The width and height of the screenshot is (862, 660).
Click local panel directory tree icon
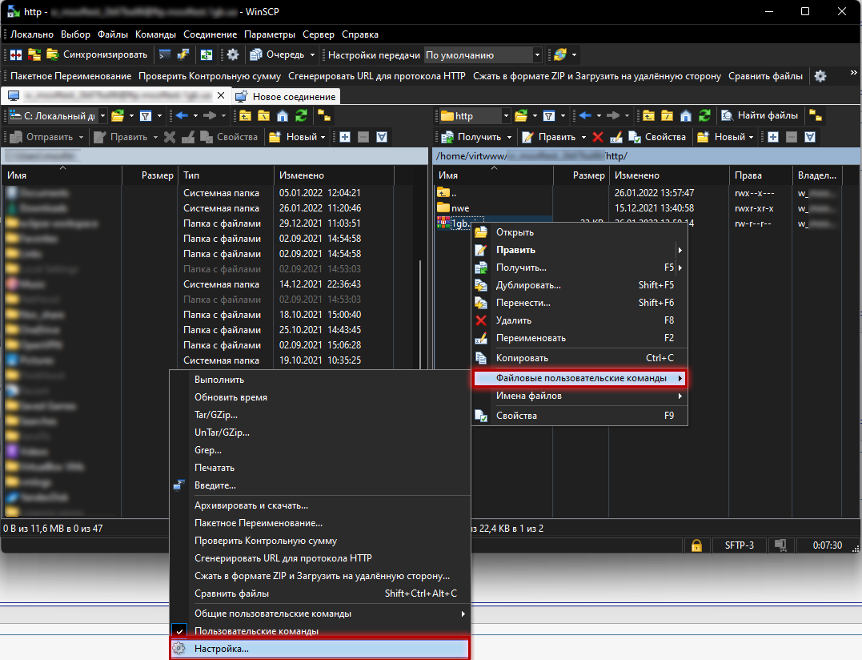click(x=324, y=116)
